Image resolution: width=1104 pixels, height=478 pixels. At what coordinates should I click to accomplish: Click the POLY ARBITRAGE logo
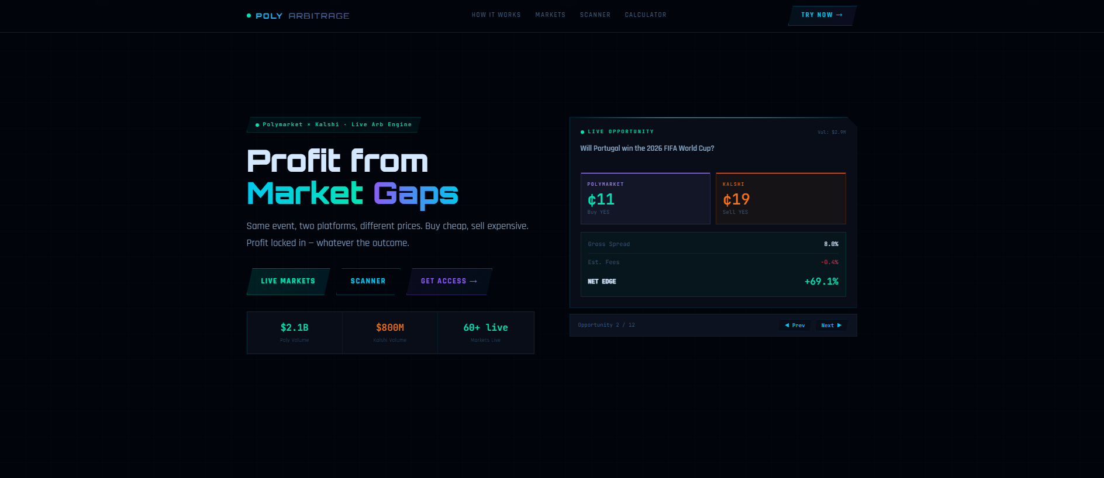tap(298, 16)
